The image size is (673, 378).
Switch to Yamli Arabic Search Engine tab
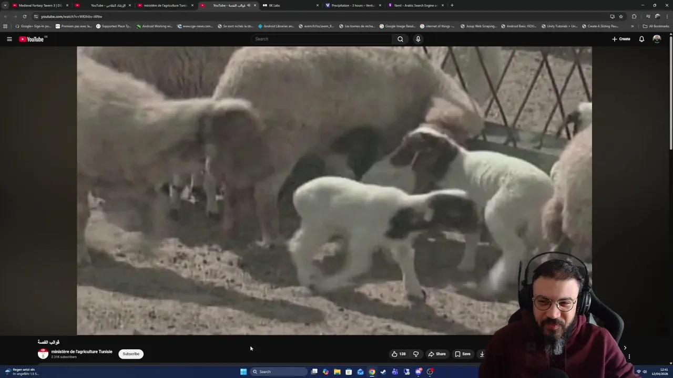tap(415, 5)
